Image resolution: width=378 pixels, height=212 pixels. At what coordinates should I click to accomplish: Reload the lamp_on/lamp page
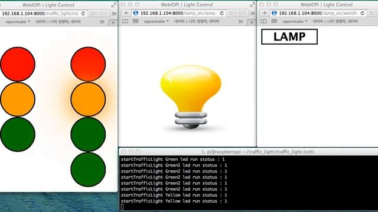(x=222, y=13)
